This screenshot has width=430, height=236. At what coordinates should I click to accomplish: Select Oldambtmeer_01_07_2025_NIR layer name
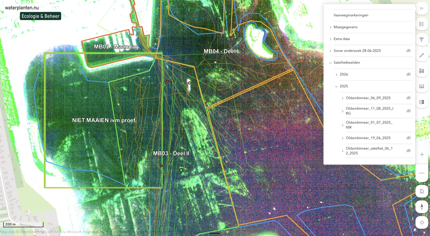(x=369, y=125)
